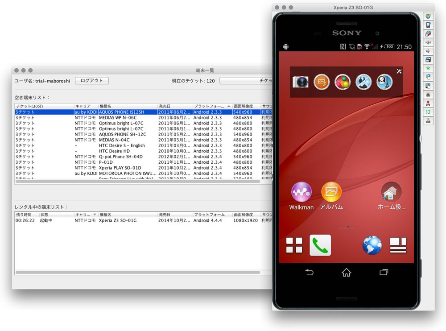Tap the orange picture-and-music widget icon

pos(322,82)
